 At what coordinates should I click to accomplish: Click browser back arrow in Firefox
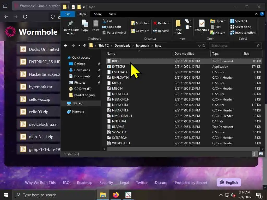[6, 17]
